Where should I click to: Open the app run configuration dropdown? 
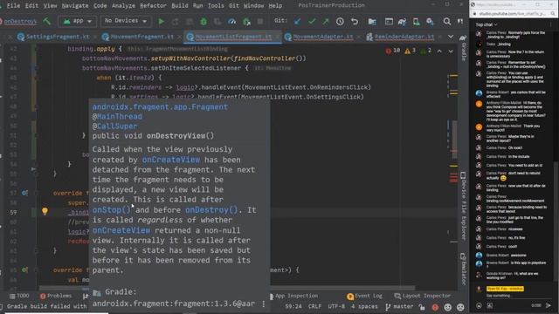(x=77, y=21)
